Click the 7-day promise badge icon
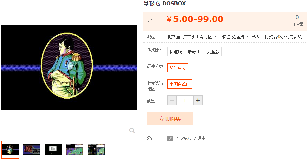 click(170, 139)
